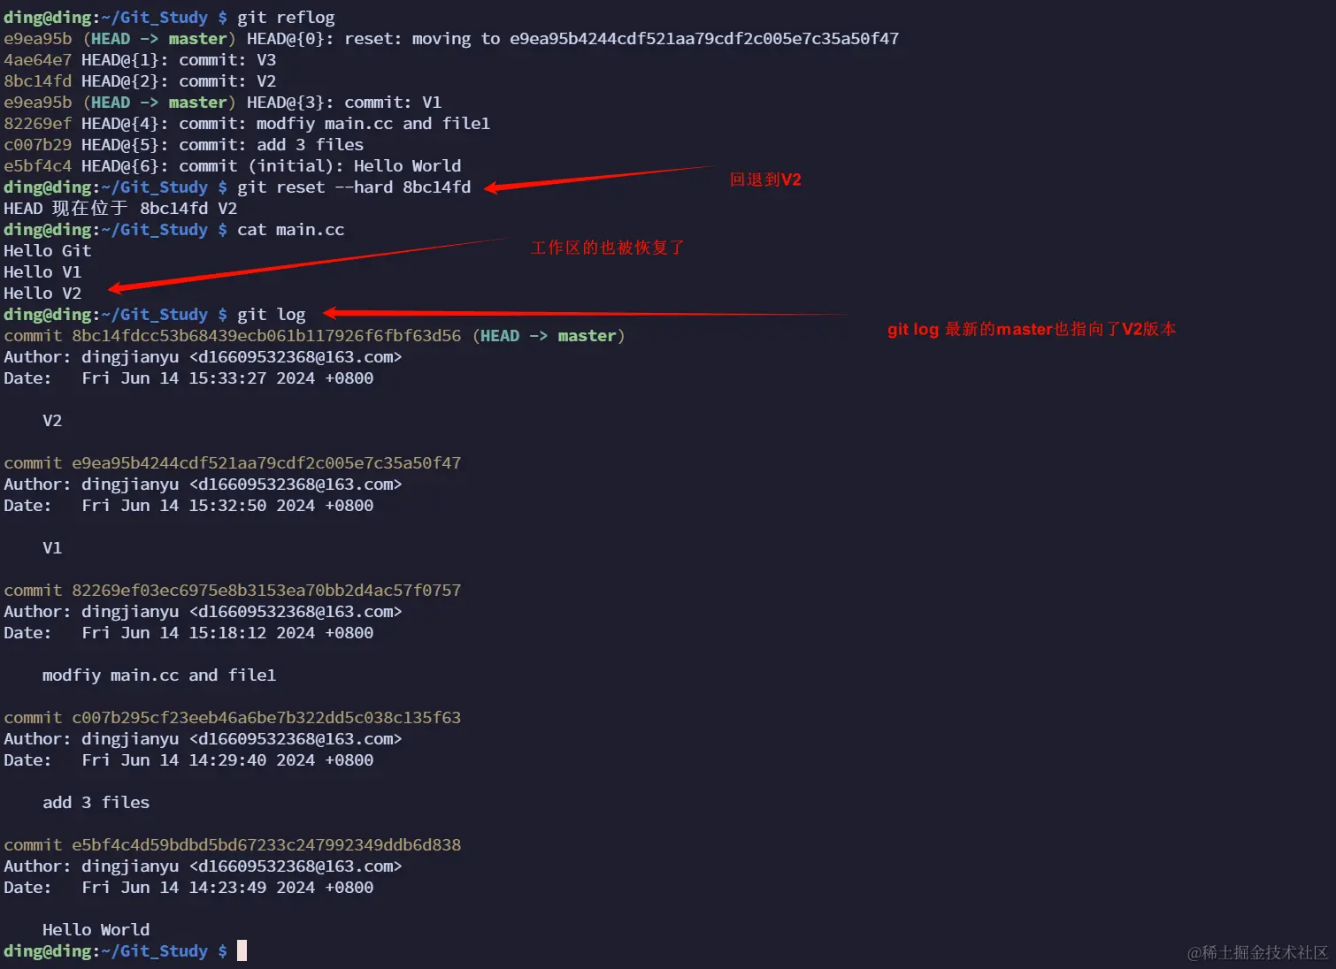Screen dimensions: 1336x969
Task: Click full commit hash starting with c007b295cf23
Action: tap(266, 718)
